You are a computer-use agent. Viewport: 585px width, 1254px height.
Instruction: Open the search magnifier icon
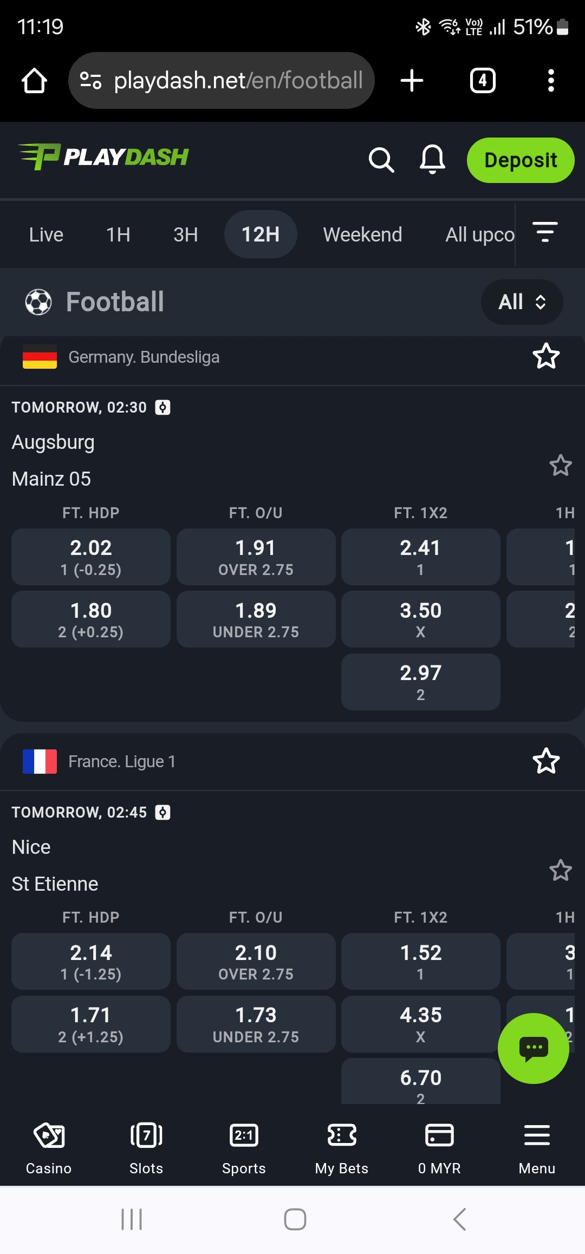[x=381, y=160]
